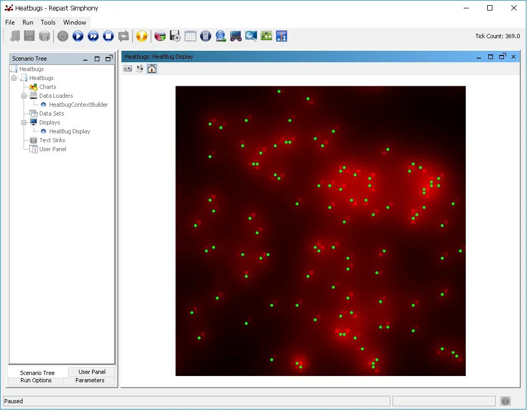Click the Start Run play button
The width and height of the screenshot is (527, 410).
(78, 36)
